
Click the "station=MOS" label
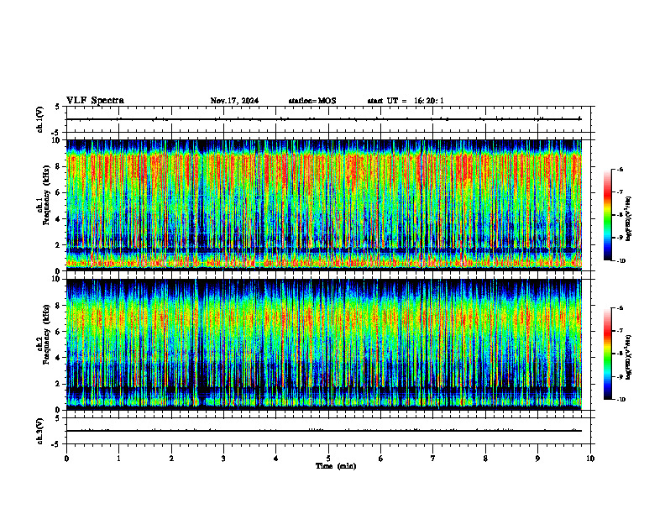[312, 101]
